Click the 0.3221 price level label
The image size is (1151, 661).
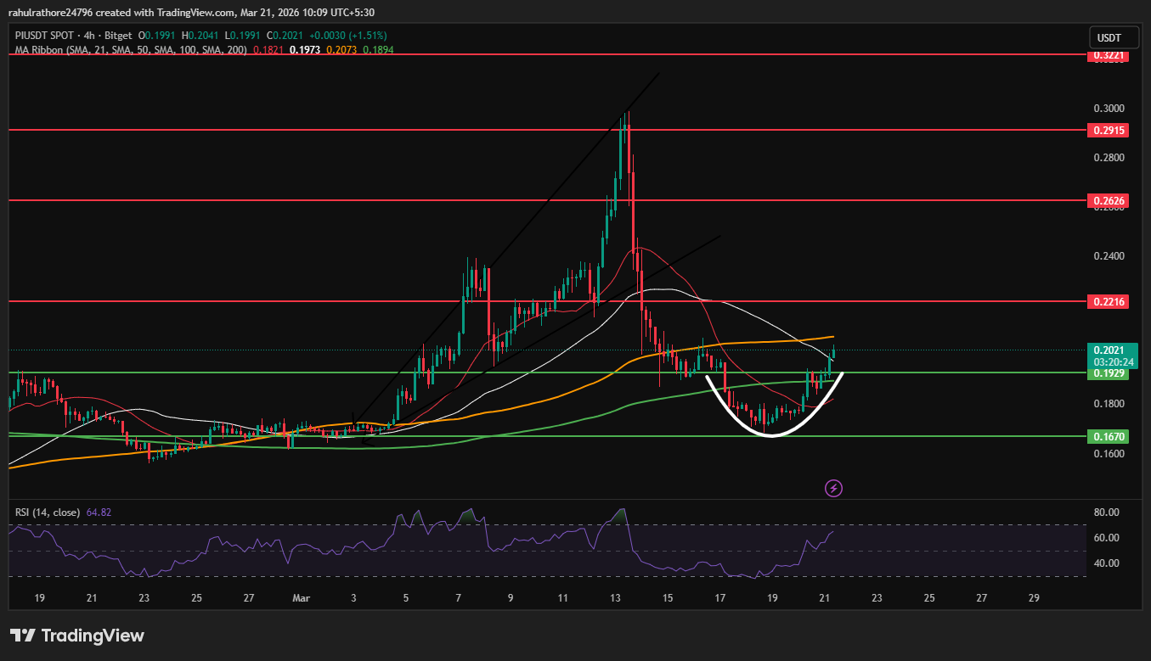tap(1109, 56)
